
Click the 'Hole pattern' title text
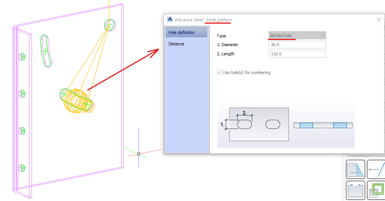(x=219, y=19)
